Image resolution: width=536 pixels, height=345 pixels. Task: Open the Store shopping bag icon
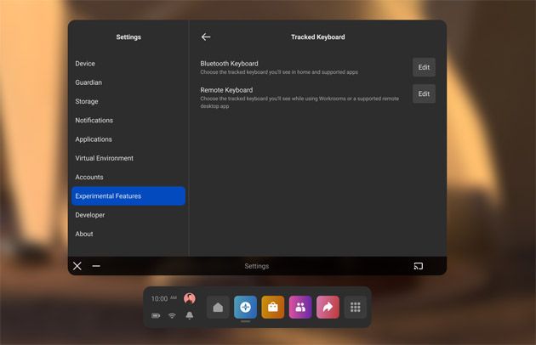click(x=272, y=308)
